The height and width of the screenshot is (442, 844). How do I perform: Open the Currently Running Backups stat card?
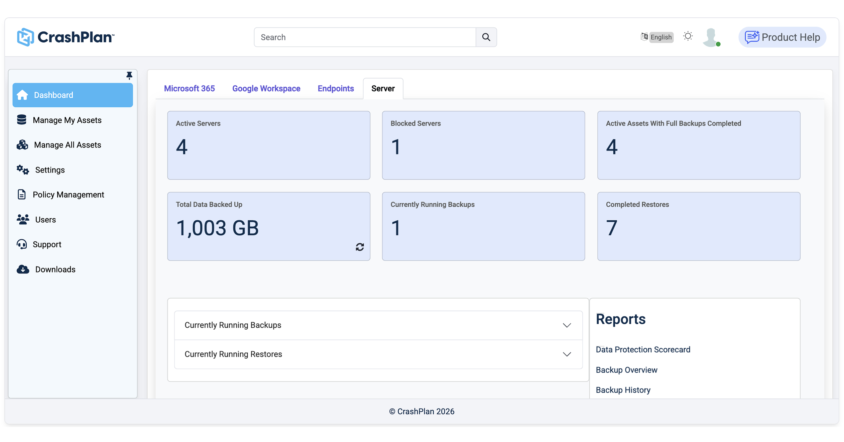483,226
